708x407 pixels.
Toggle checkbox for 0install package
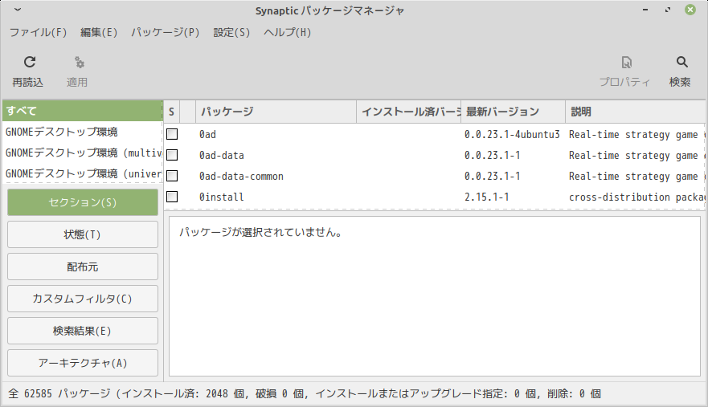(172, 197)
